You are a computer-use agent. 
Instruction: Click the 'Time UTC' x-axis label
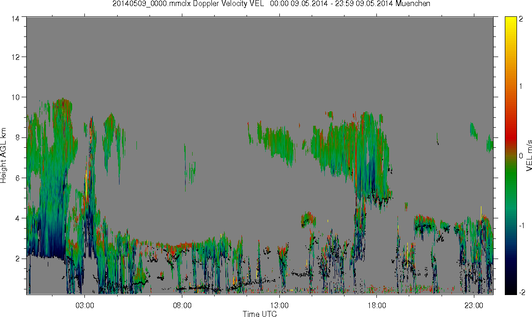point(260,314)
